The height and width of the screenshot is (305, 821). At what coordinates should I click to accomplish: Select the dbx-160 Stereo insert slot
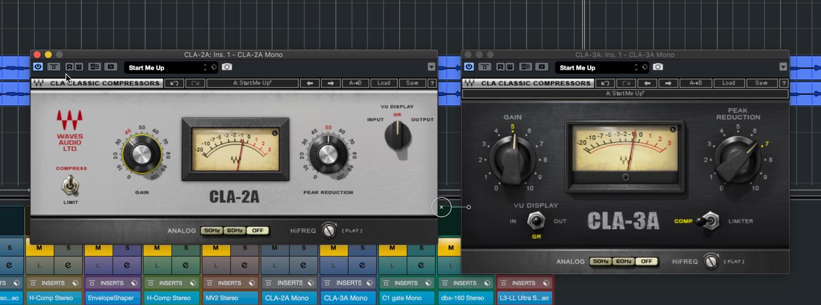click(x=464, y=298)
